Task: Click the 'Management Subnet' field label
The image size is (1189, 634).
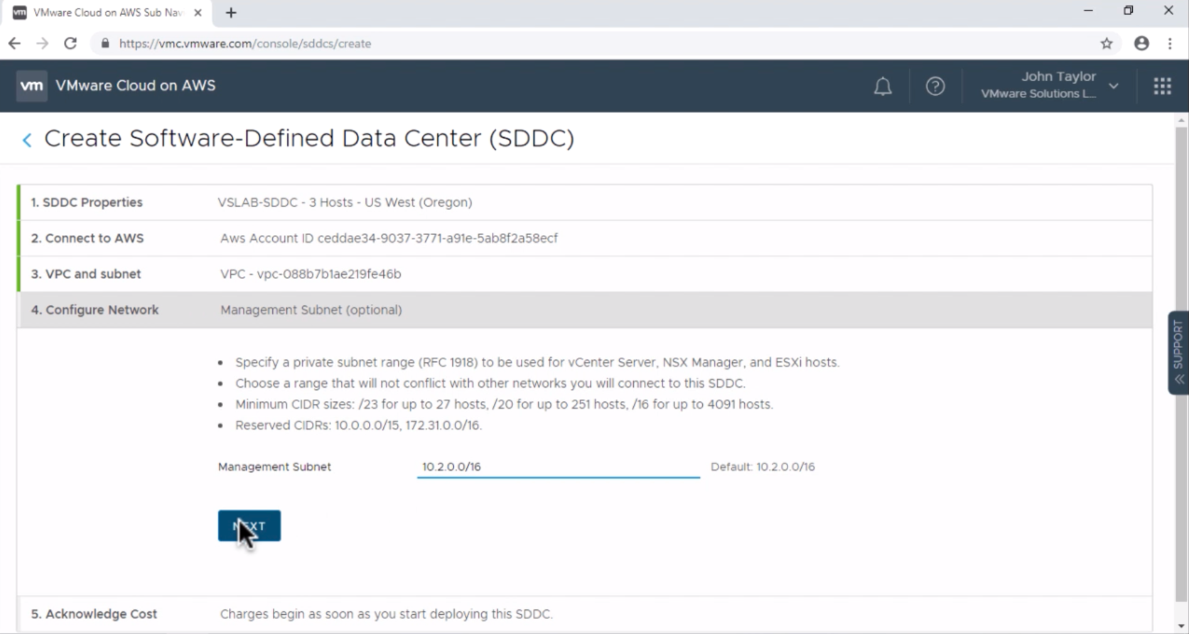Action: point(274,466)
